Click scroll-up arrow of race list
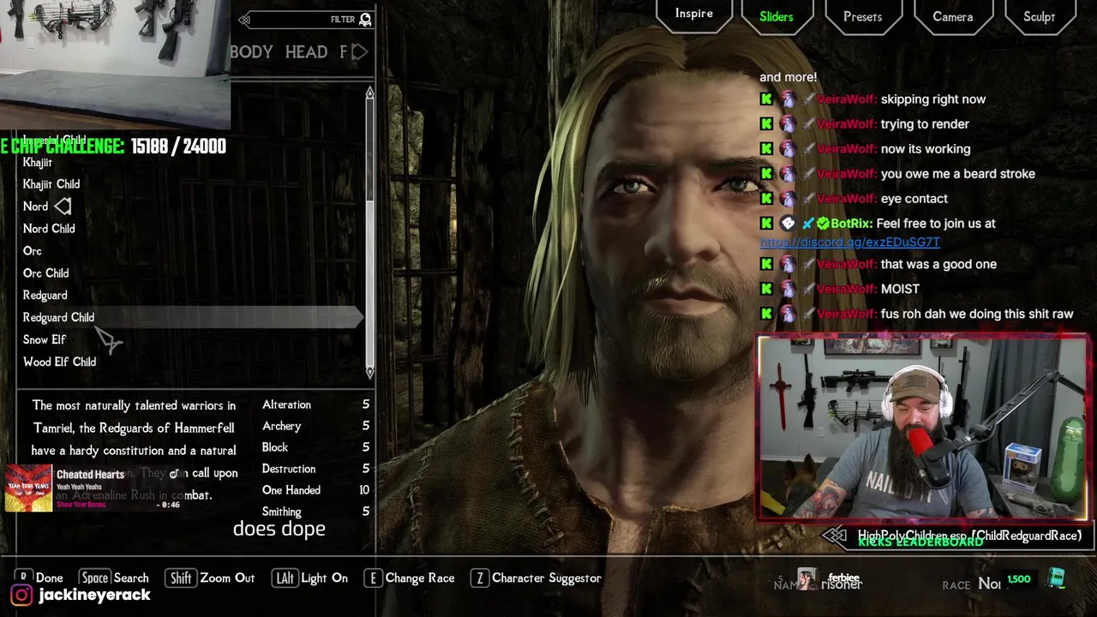The image size is (1097, 617). 369,93
